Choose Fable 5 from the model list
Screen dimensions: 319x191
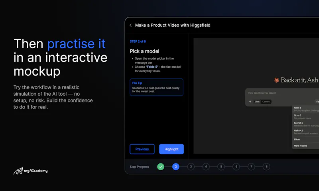(x=306, y=109)
